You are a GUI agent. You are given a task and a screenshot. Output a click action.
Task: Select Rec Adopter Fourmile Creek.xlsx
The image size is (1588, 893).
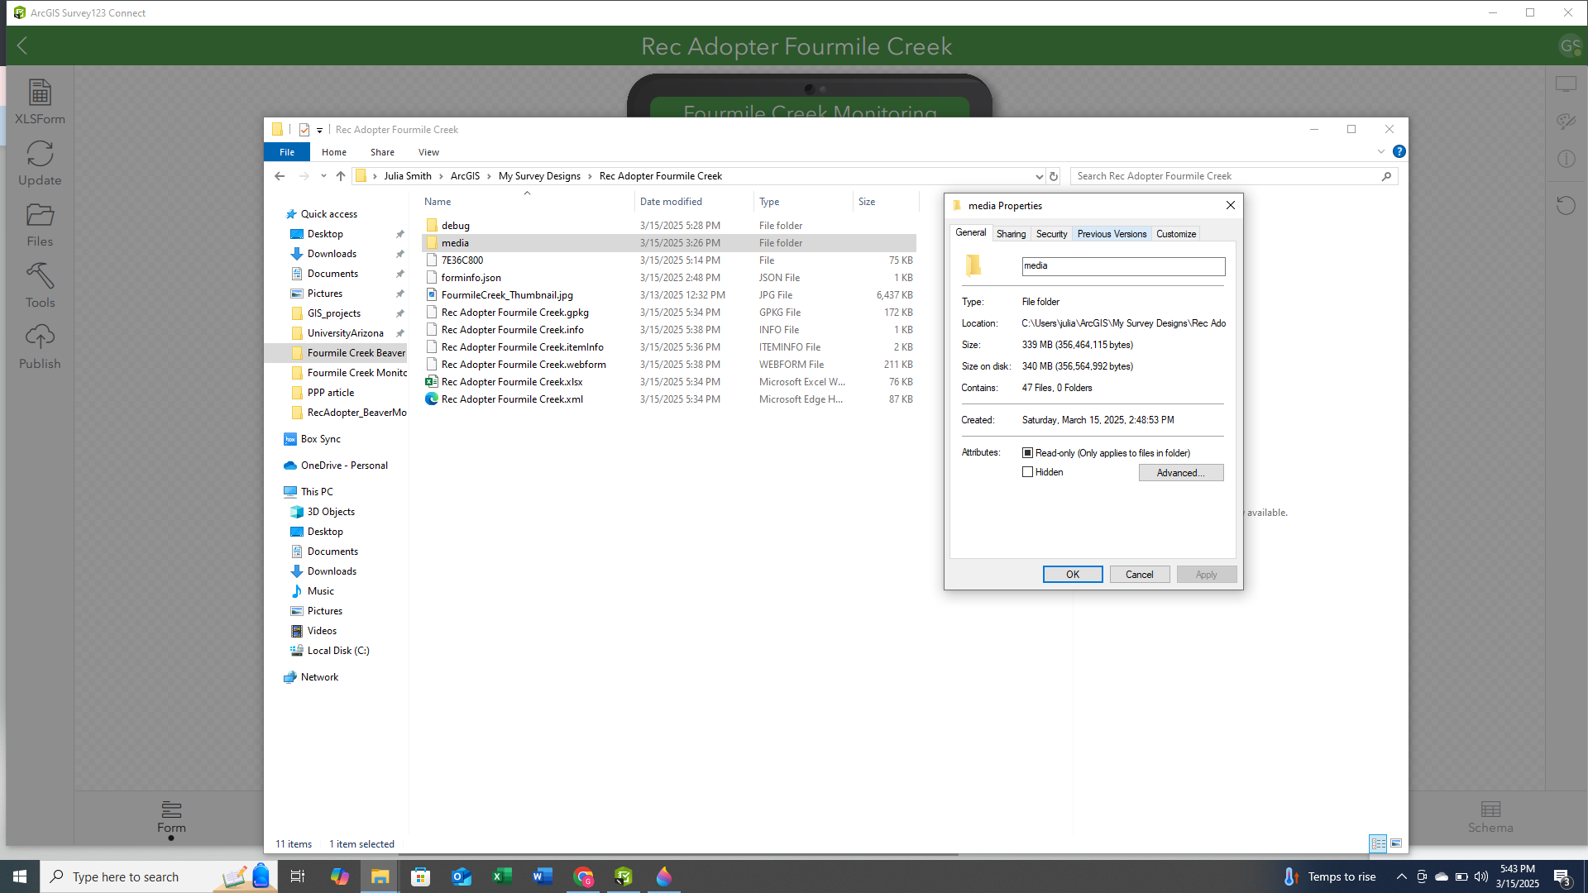669,382
